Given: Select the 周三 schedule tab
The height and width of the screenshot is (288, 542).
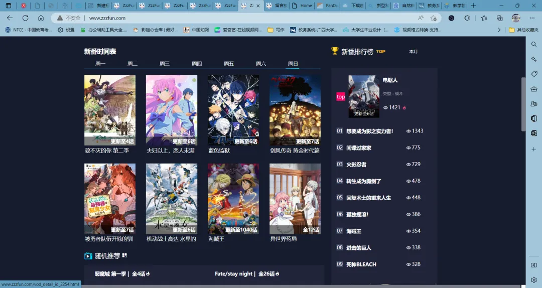Looking at the screenshot, I should (165, 64).
